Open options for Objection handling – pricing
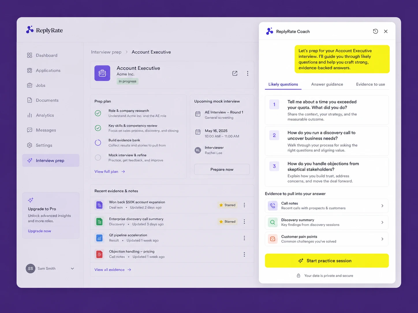This screenshot has height=313, width=418. coord(244,254)
